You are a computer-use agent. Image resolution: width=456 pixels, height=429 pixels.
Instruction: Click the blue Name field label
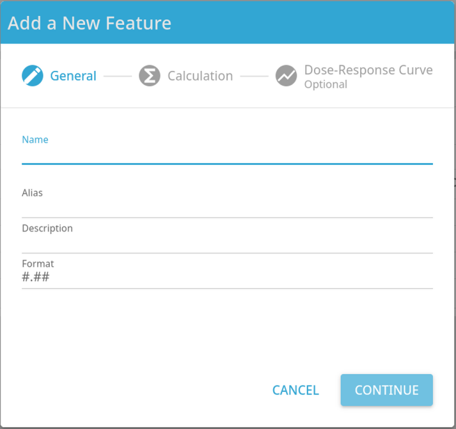click(35, 139)
